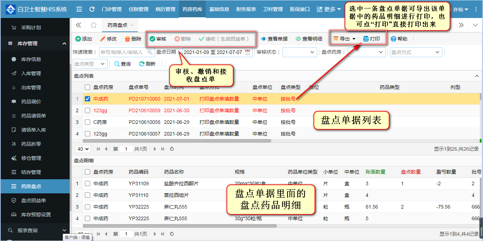Click the 修改 pencil edit icon
483x241 pixels.
(x=103, y=39)
